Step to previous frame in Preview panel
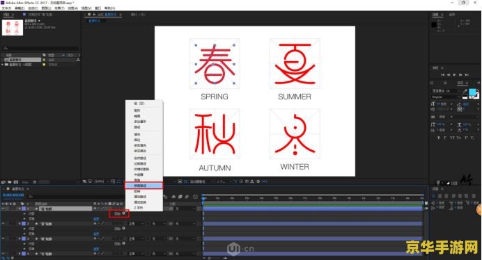 click(x=449, y=74)
